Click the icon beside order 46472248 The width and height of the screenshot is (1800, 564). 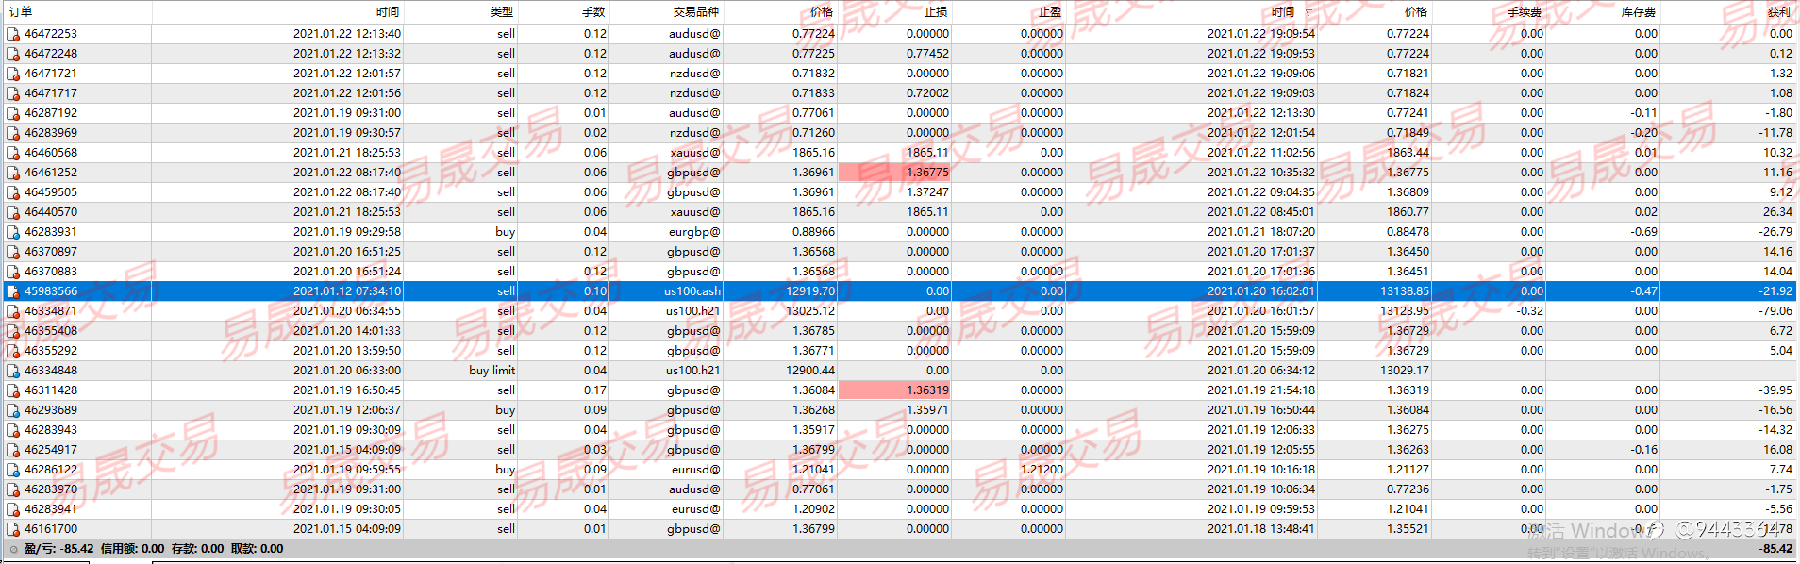(x=13, y=54)
